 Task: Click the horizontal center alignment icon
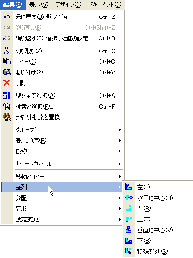point(129,198)
